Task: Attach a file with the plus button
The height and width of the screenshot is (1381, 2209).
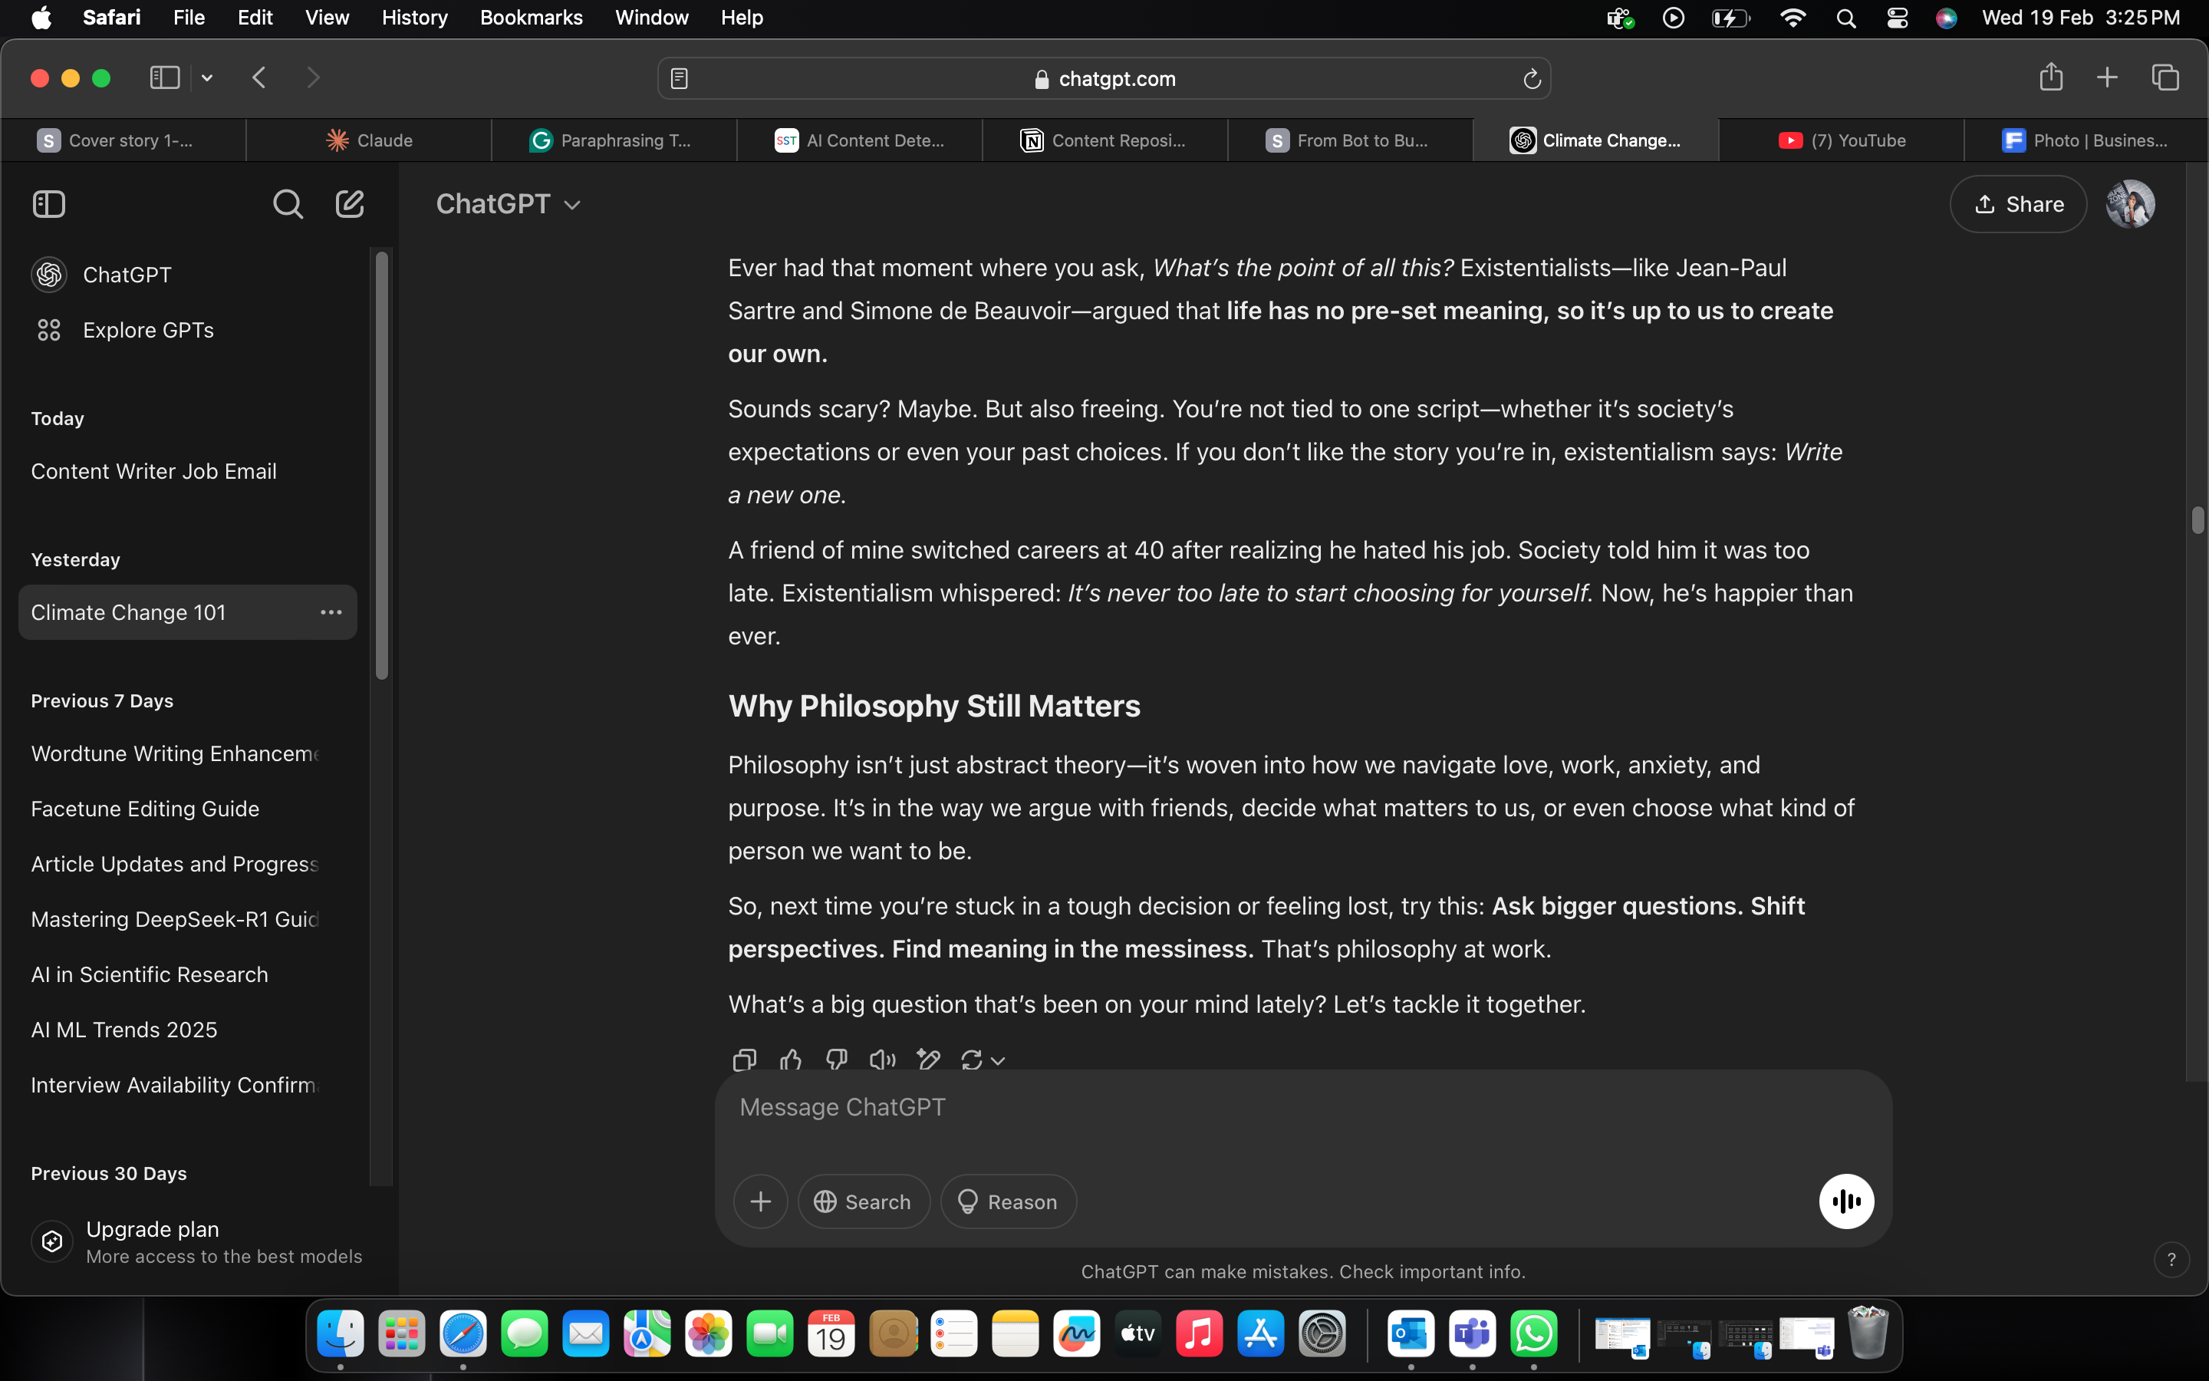Action: 760,1201
